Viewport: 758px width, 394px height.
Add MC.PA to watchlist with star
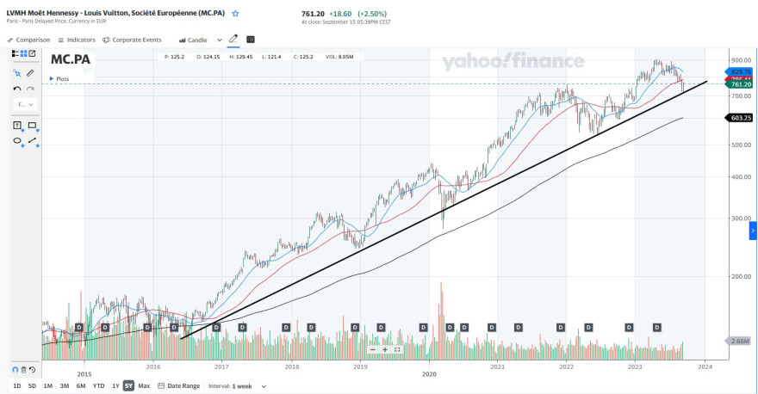coord(235,14)
